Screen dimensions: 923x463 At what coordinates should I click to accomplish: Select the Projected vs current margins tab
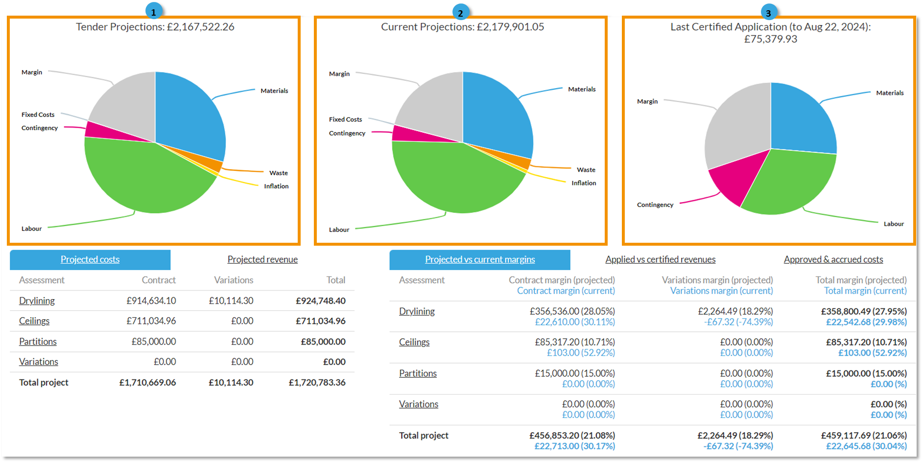click(x=479, y=259)
